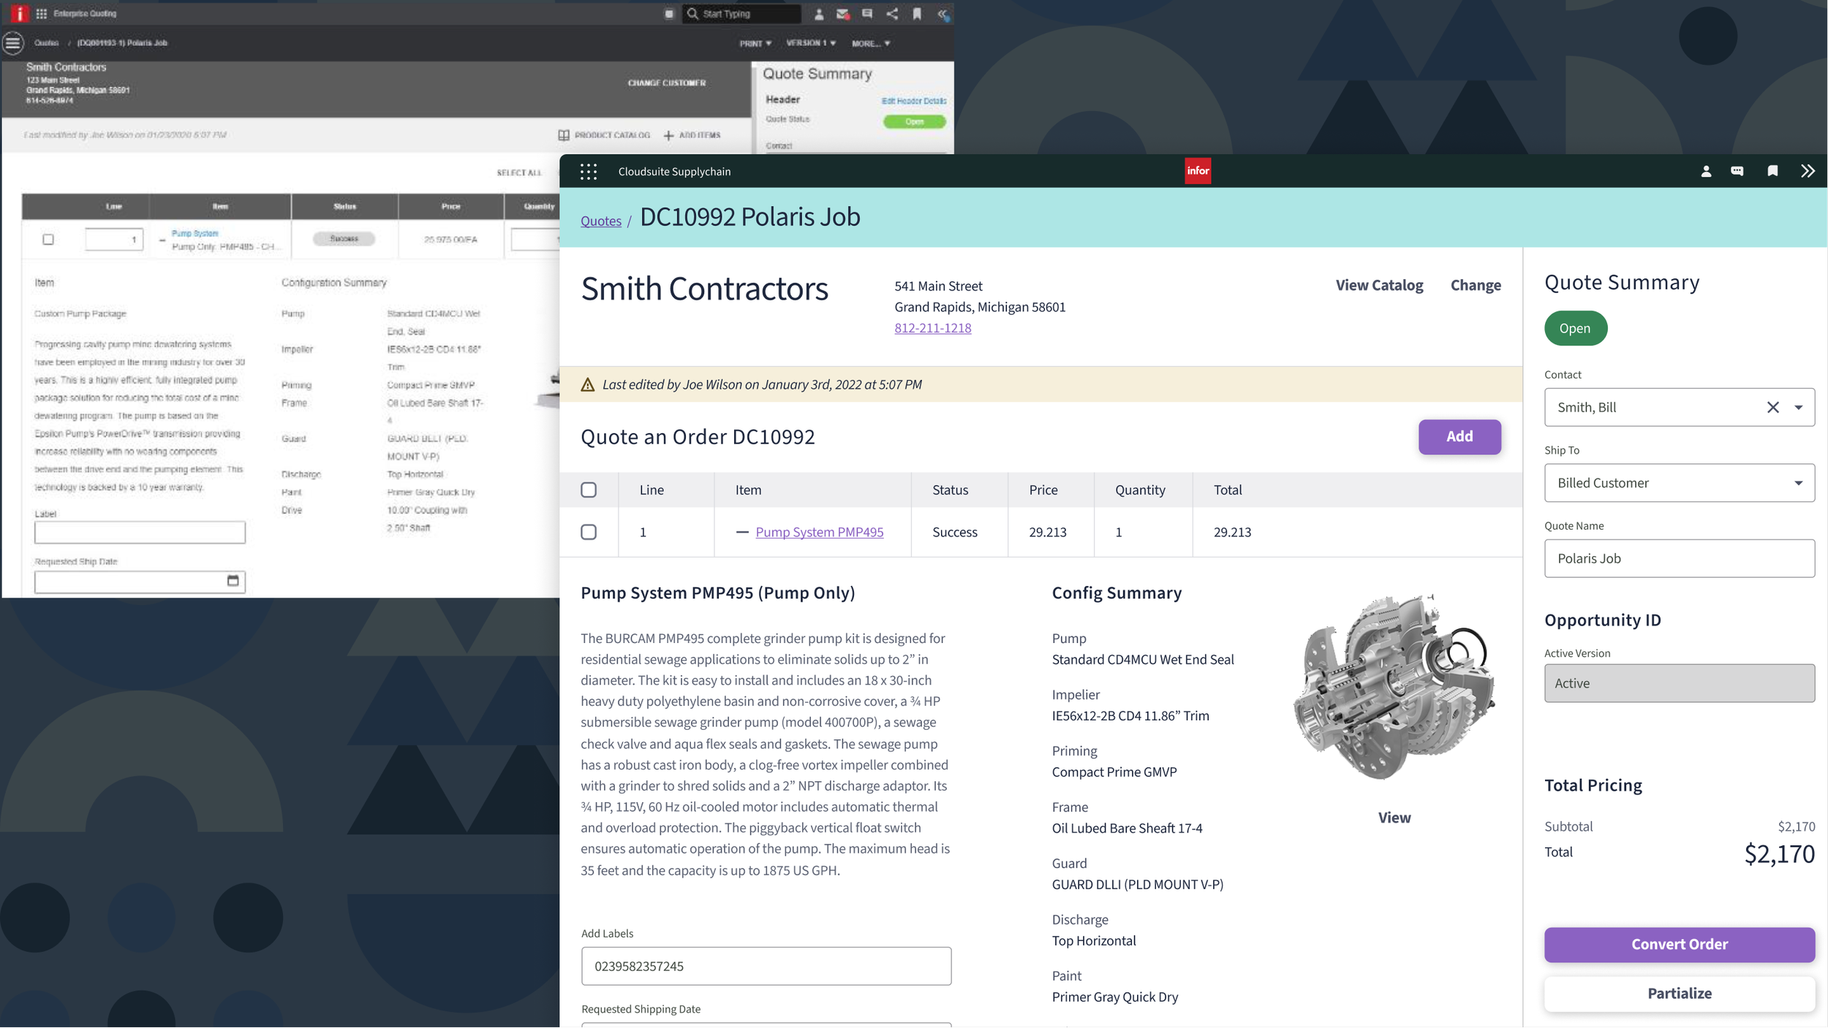Click View under pump image

[1394, 818]
